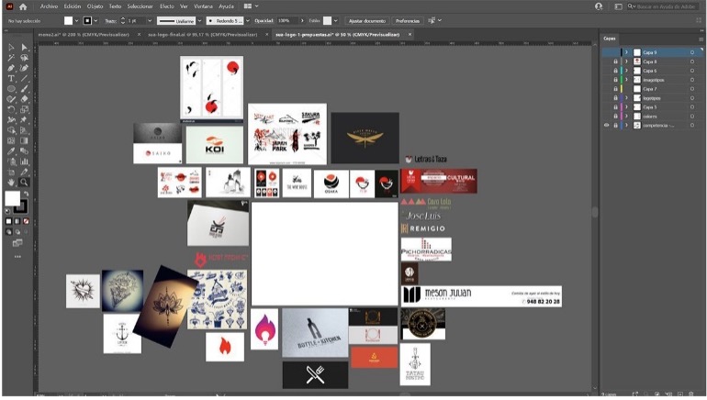The width and height of the screenshot is (707, 400).
Task: Select the black arrow Selection tool
Action: pos(12,48)
